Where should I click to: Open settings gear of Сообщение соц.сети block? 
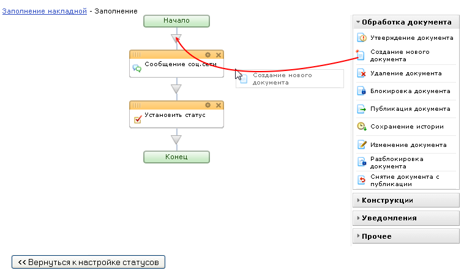pos(208,54)
